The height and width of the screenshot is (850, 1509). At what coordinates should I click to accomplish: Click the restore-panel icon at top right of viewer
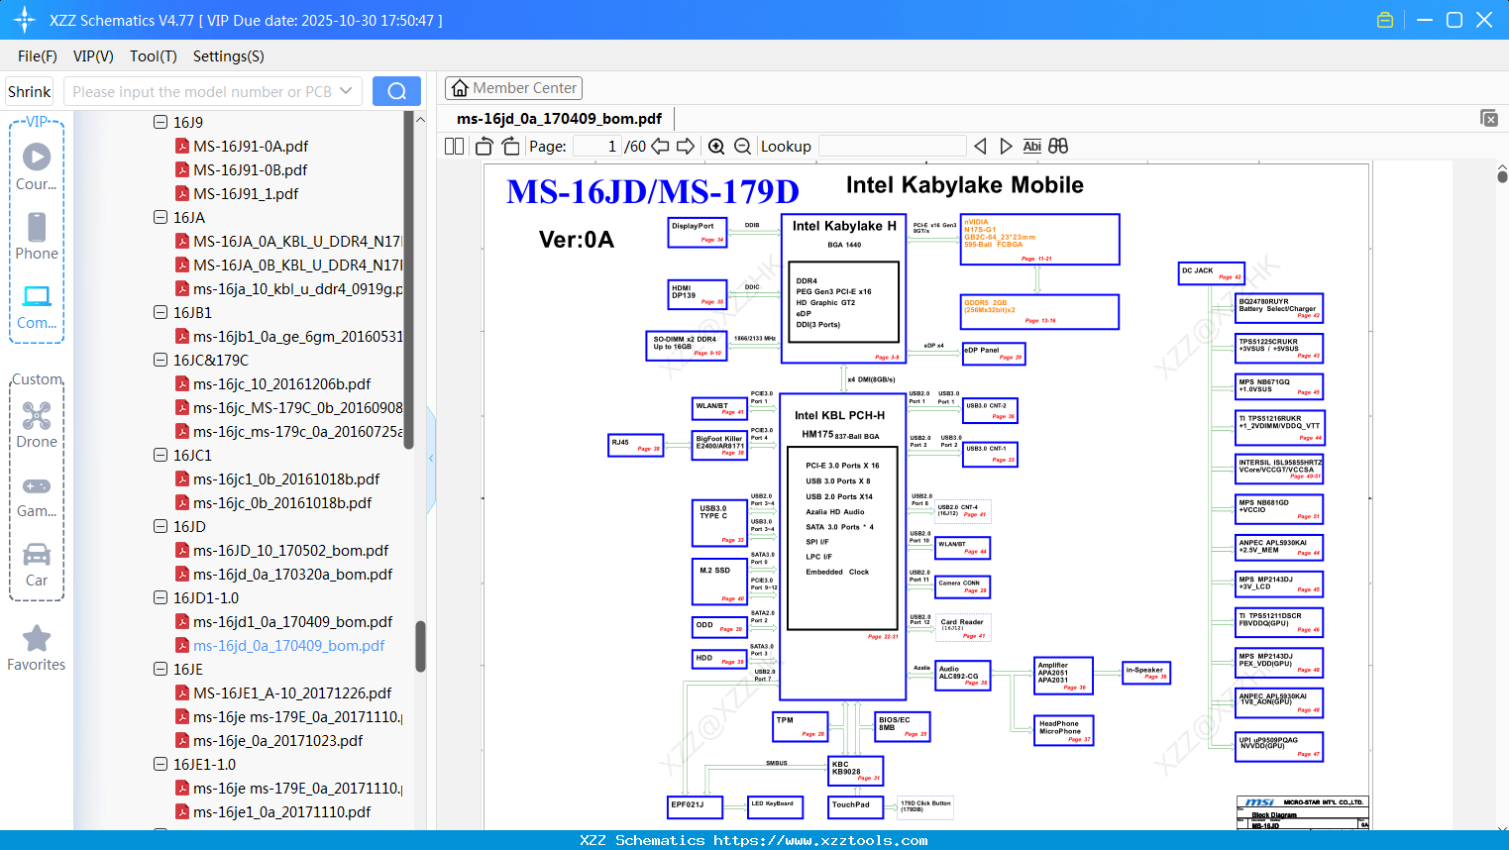(x=1489, y=118)
